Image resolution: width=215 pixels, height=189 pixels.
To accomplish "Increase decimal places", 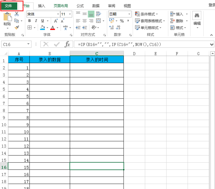I will 111,27.
